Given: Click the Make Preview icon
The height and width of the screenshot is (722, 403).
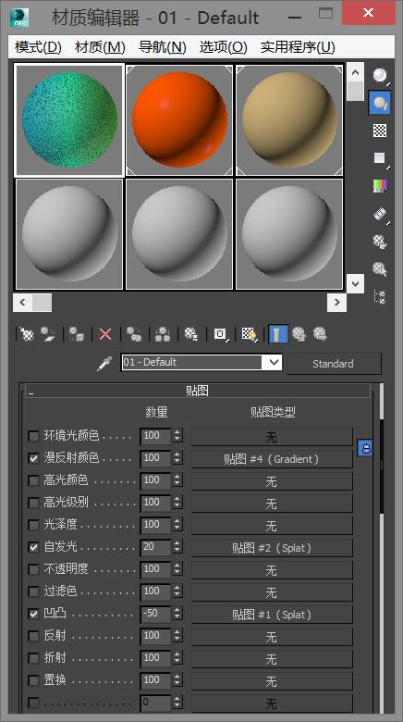Looking at the screenshot, I should pyautogui.click(x=380, y=214).
